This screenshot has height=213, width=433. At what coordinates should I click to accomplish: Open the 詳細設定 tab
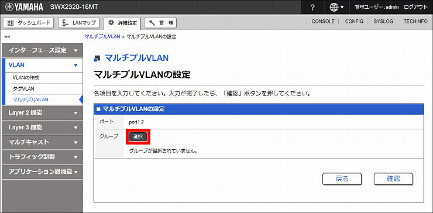[123, 23]
